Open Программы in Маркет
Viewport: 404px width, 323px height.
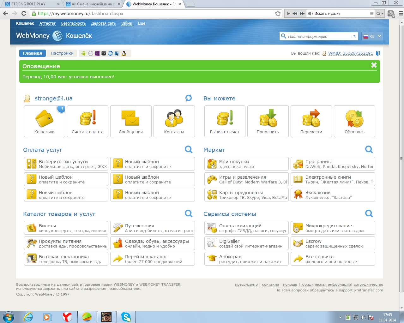point(333,164)
